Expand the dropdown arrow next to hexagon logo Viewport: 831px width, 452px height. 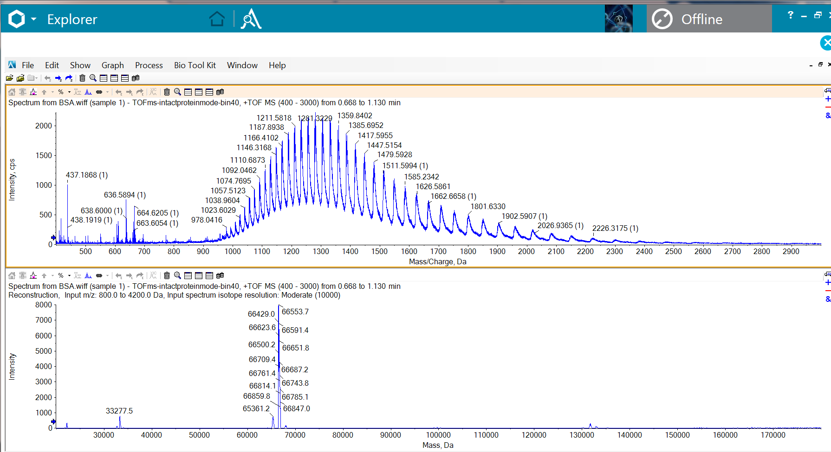tap(33, 19)
